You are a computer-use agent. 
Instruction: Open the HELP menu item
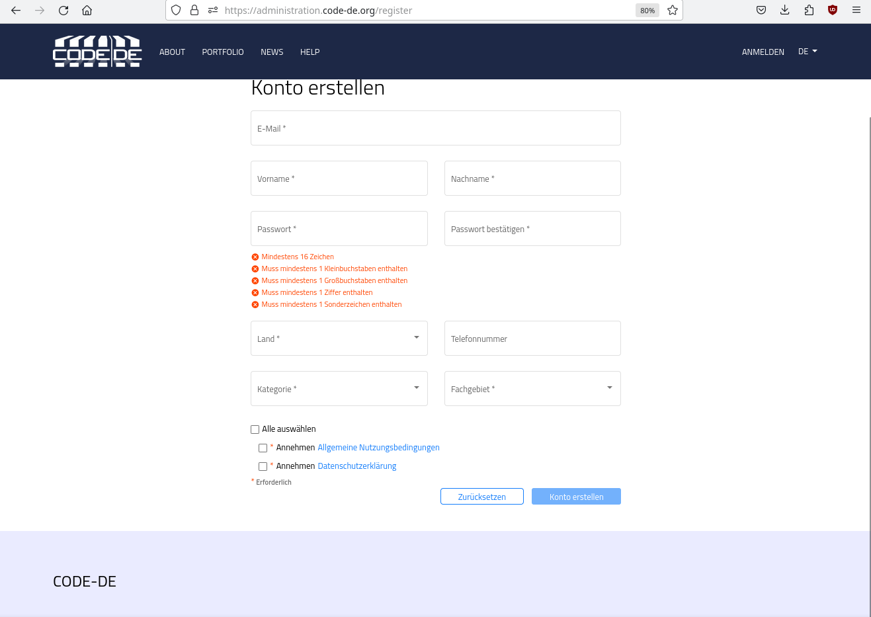tap(310, 52)
